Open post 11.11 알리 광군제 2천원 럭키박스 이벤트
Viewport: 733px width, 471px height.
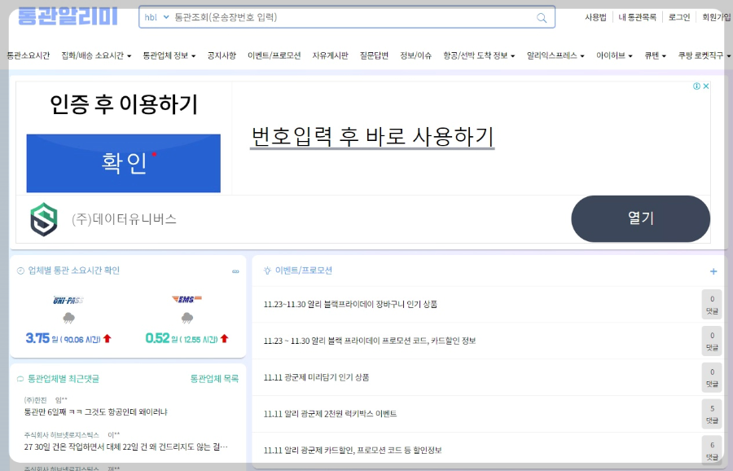pyautogui.click(x=330, y=413)
